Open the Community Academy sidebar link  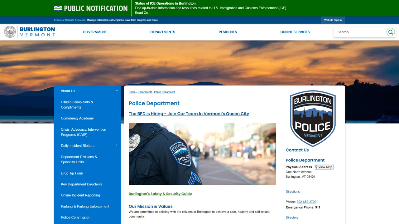tap(77, 118)
